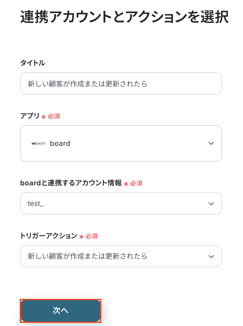Focus the タイトル text input field

pyautogui.click(x=121, y=83)
